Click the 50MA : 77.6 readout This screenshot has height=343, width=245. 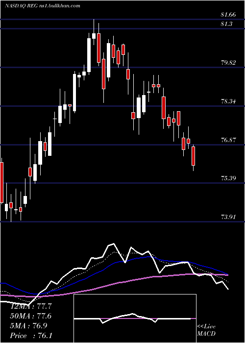point(31,316)
